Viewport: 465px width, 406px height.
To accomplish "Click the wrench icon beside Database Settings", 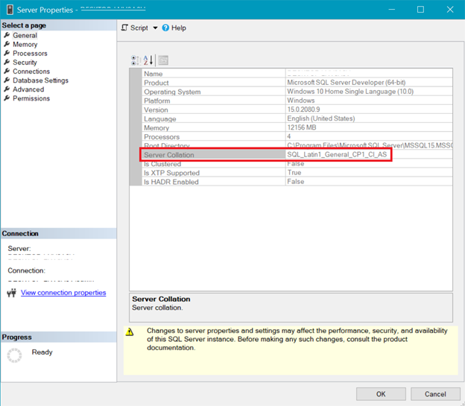I will 7,80.
